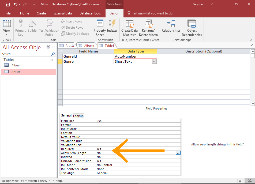Image resolution: width=255 pixels, height=184 pixels.
Task: Click the Redo arrow icon
Action: pos(25,4)
